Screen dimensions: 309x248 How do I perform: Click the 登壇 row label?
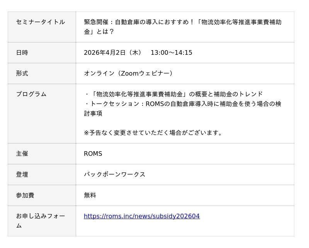[x=22, y=174]
